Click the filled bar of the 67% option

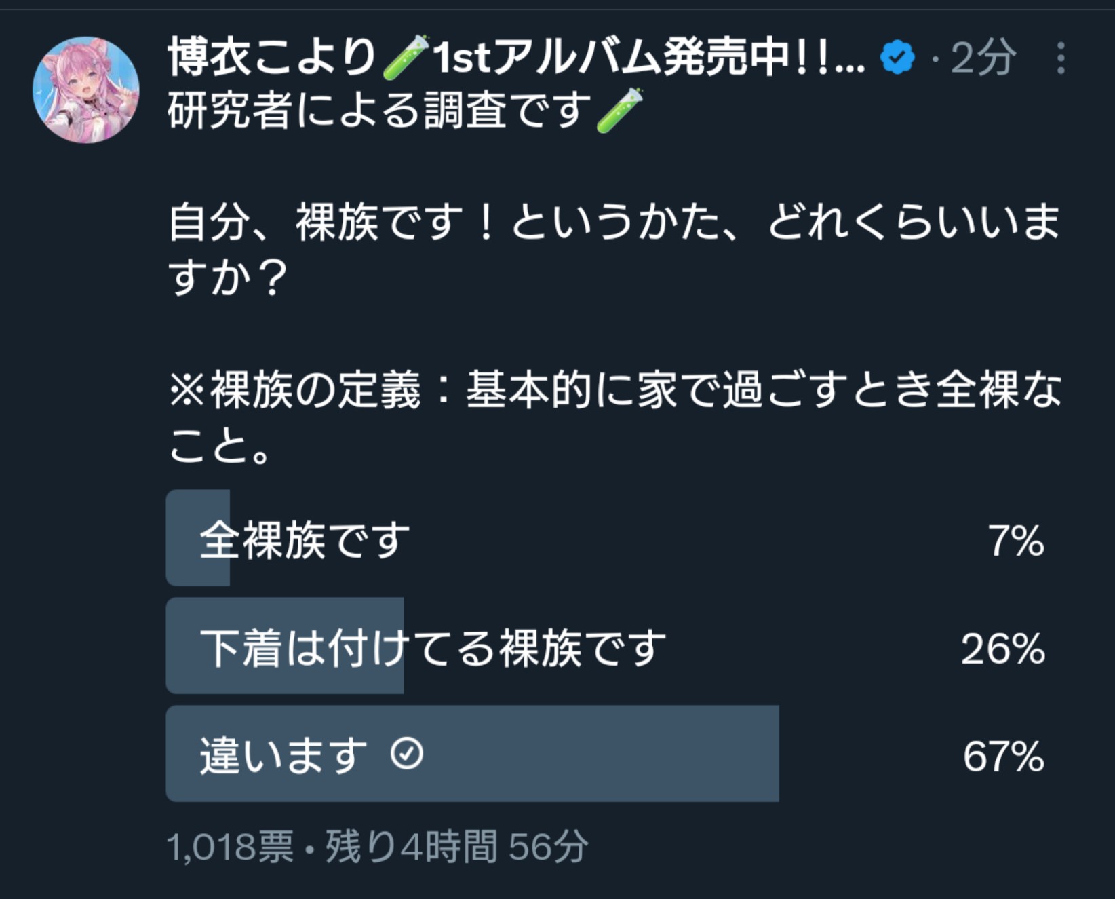pos(473,754)
